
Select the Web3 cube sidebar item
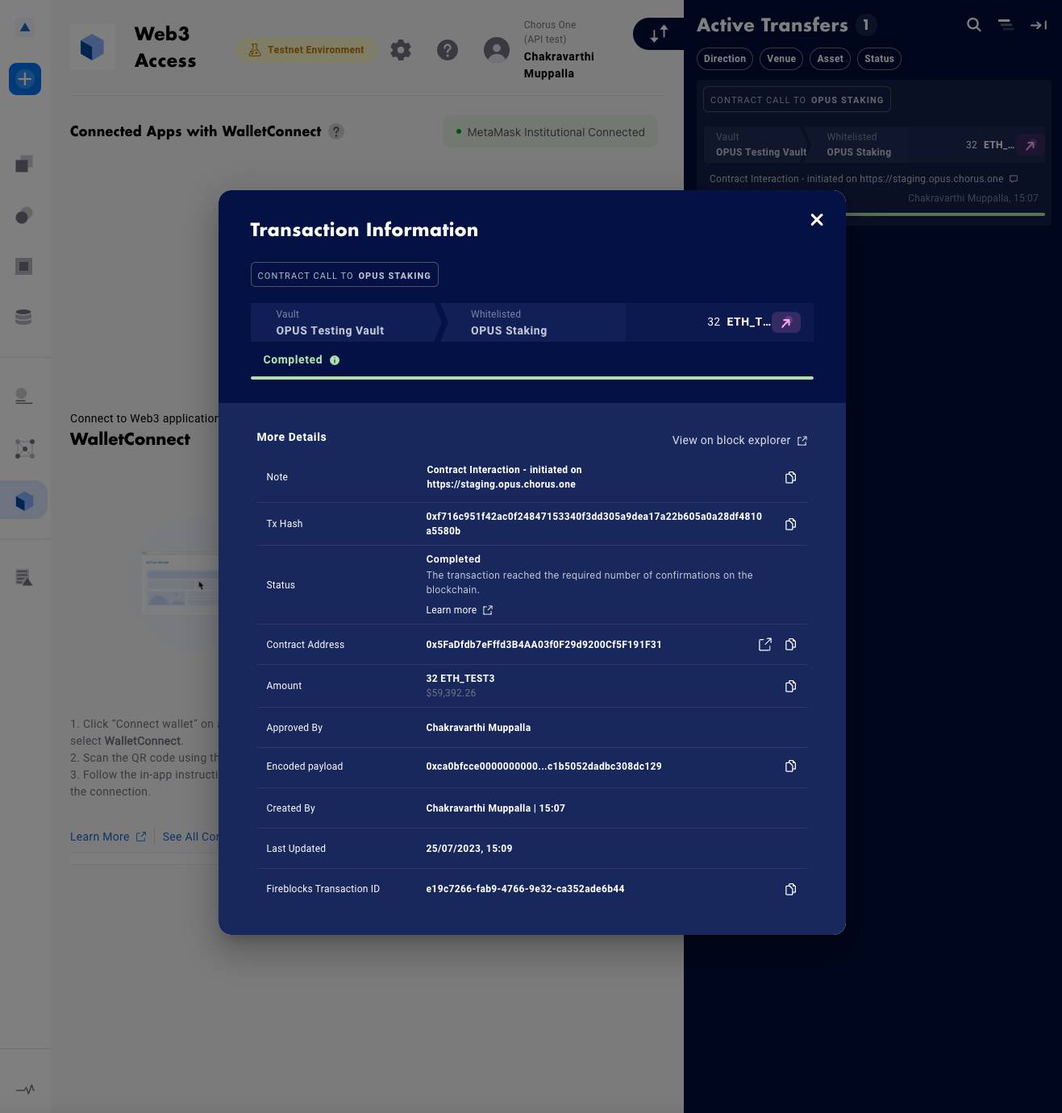(x=24, y=500)
